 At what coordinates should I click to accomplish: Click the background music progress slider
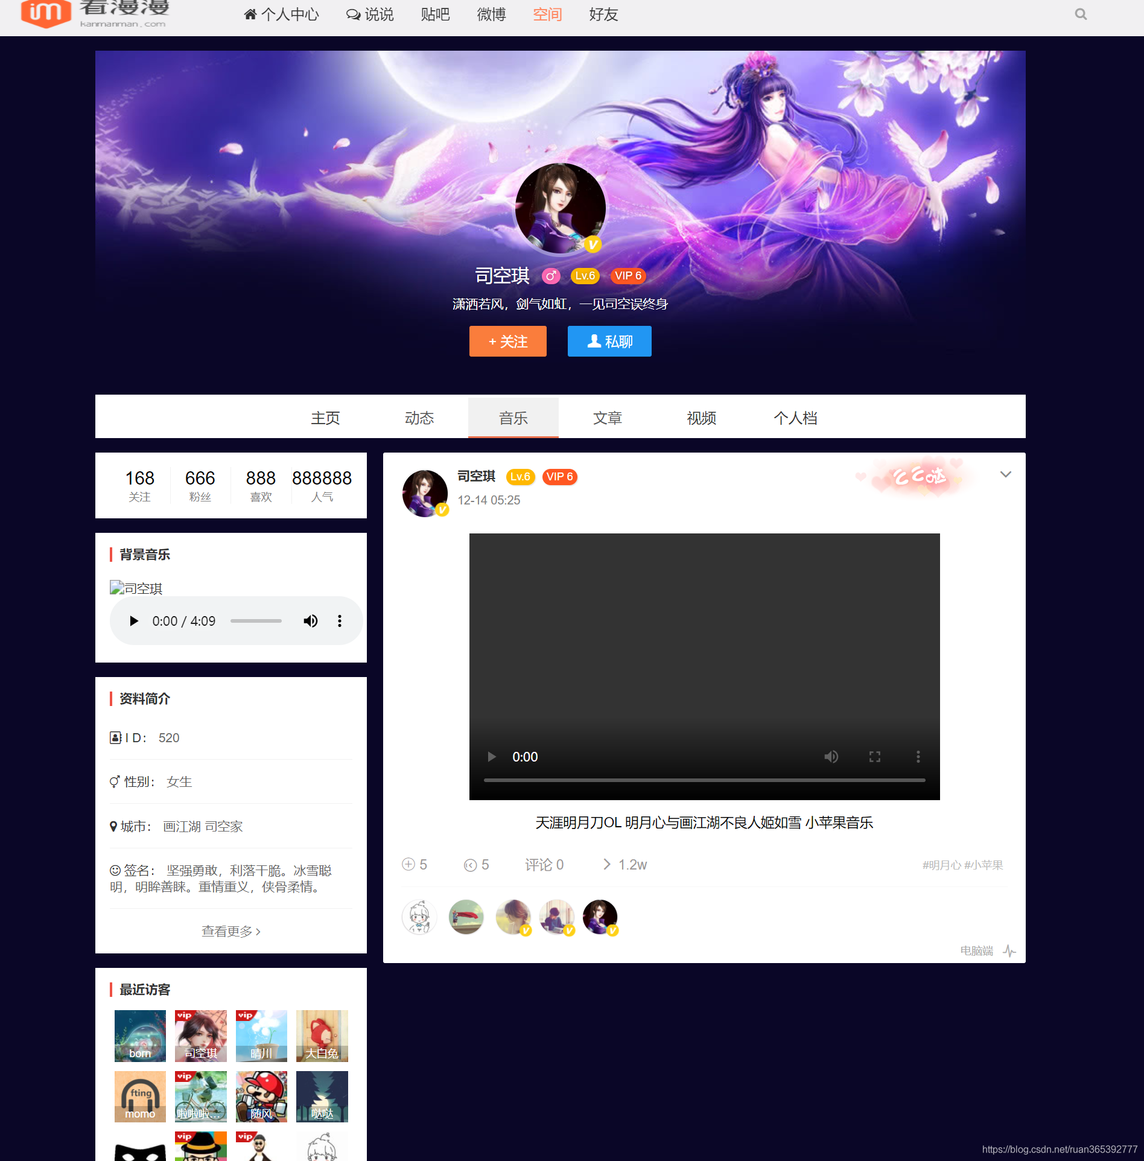[x=256, y=621]
